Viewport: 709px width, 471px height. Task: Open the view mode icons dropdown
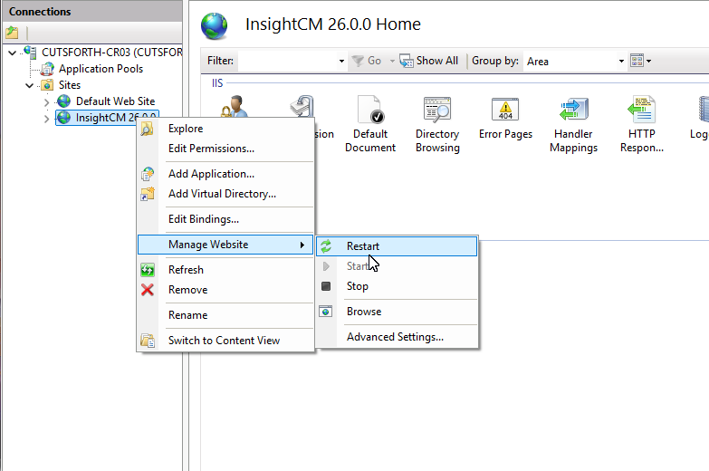[x=641, y=61]
